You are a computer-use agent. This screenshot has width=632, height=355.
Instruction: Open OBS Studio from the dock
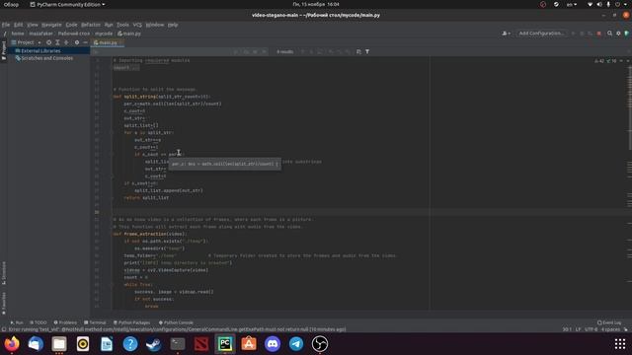[x=320, y=344]
